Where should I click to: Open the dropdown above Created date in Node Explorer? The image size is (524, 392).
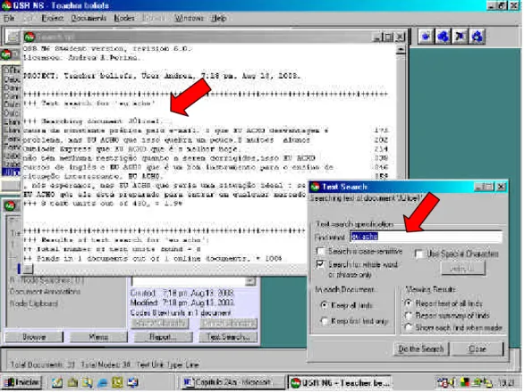coord(250,282)
